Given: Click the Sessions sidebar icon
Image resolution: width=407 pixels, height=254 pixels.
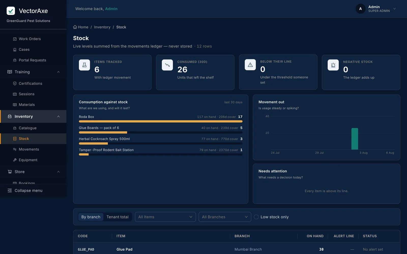Looking at the screenshot, I should point(15,94).
